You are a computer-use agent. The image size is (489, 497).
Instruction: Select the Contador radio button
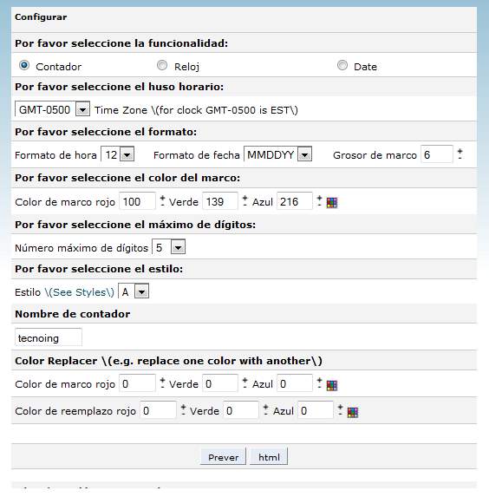point(24,66)
